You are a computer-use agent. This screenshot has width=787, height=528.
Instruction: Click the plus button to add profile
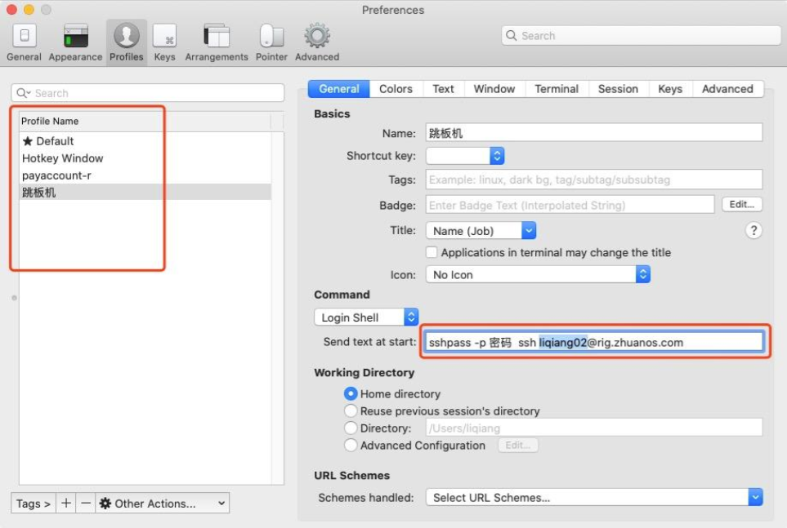pos(65,503)
